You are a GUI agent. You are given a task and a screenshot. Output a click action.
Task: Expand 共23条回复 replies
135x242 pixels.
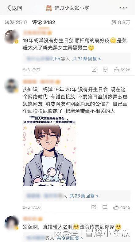(84, 196)
